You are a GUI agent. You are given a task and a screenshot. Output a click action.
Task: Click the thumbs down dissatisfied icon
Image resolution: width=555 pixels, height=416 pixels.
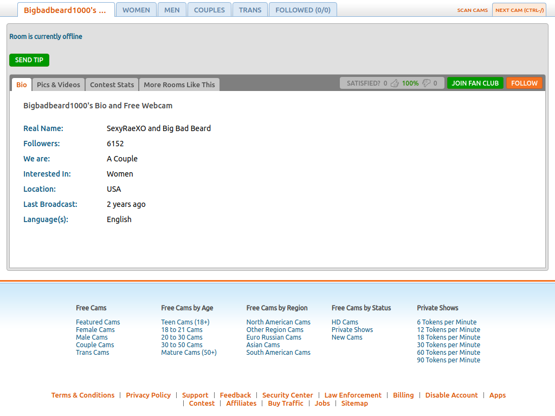[x=426, y=83]
